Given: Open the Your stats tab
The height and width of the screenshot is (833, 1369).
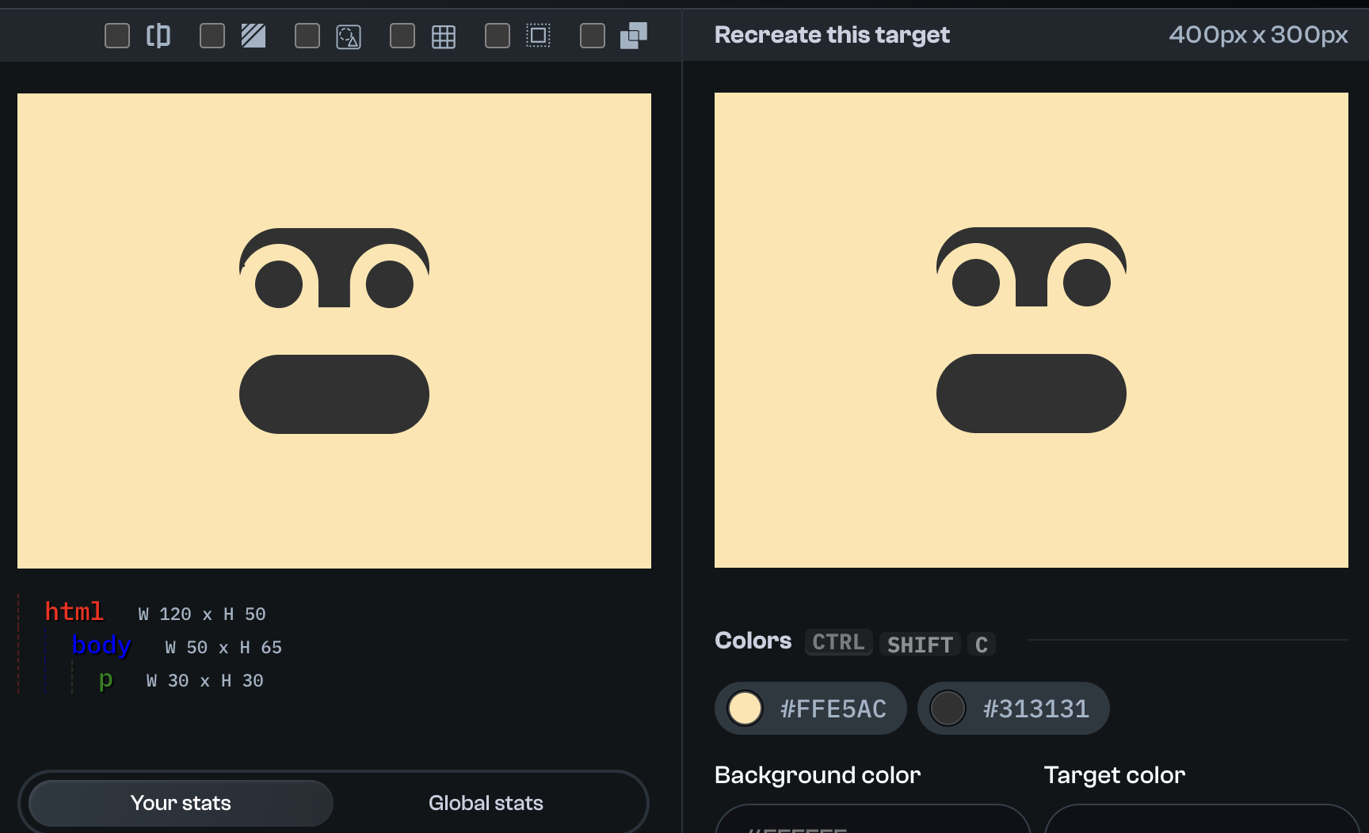Looking at the screenshot, I should pyautogui.click(x=180, y=802).
